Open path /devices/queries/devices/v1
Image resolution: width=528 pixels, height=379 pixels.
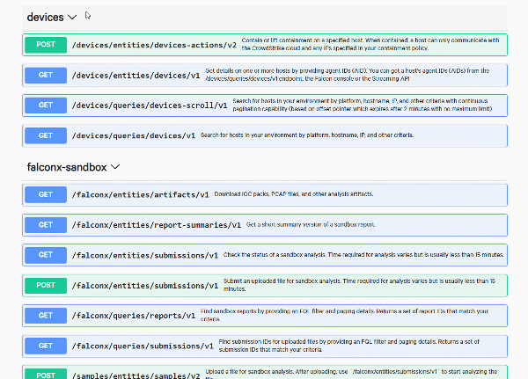pos(134,136)
